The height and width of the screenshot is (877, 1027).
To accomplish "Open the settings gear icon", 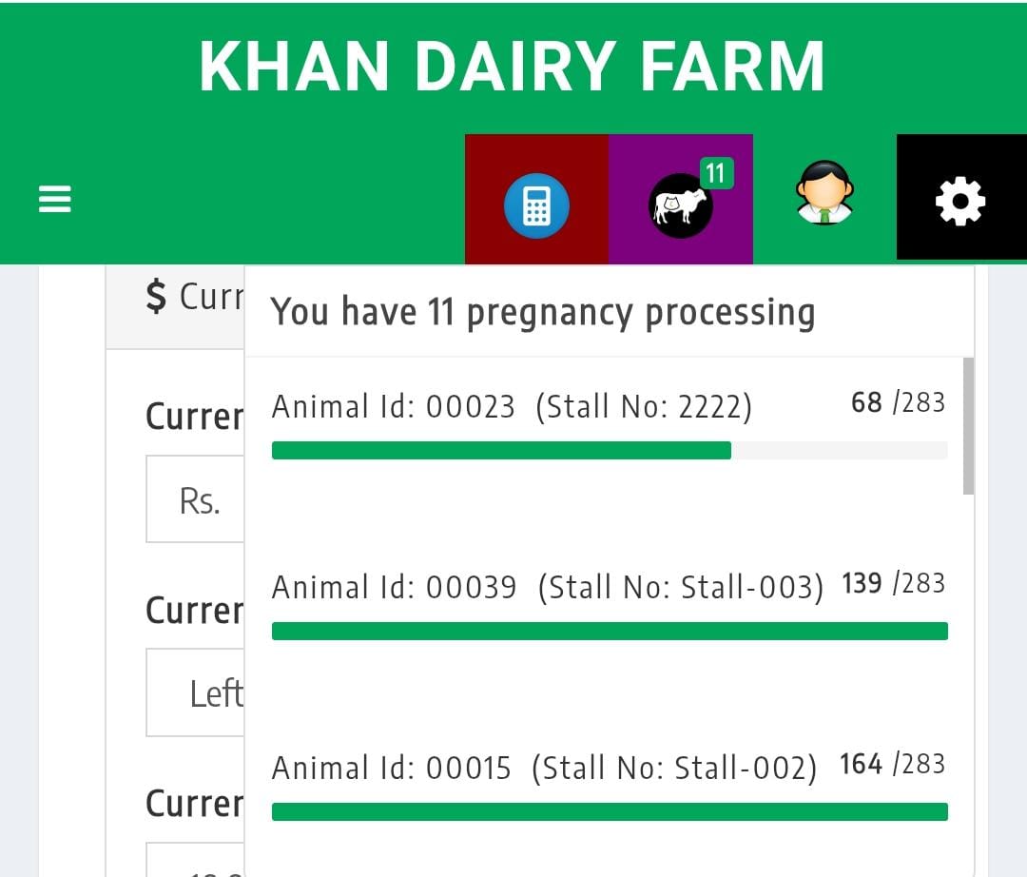I will click(x=960, y=201).
